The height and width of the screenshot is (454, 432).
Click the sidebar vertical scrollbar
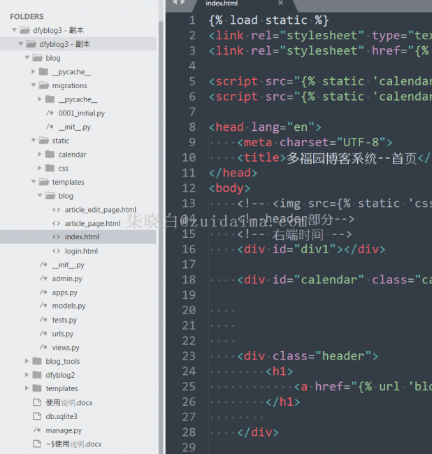click(x=161, y=210)
